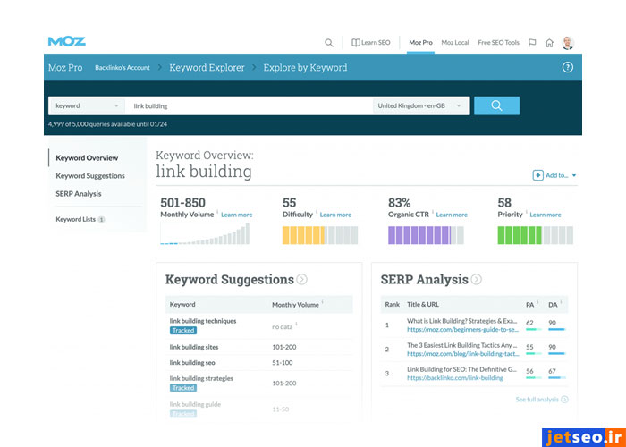Switch to the Moz Local tab
Screen dimensions: 626x447
[x=454, y=43]
